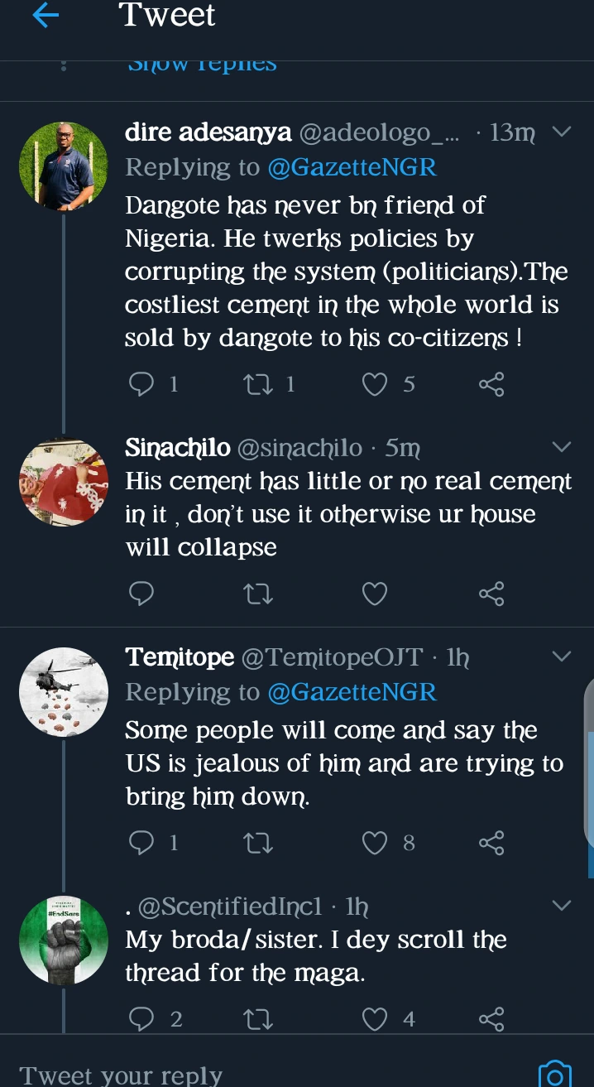594x1087 pixels.
Task: Reply to Sinachilo's tweet
Action: pos(142,594)
